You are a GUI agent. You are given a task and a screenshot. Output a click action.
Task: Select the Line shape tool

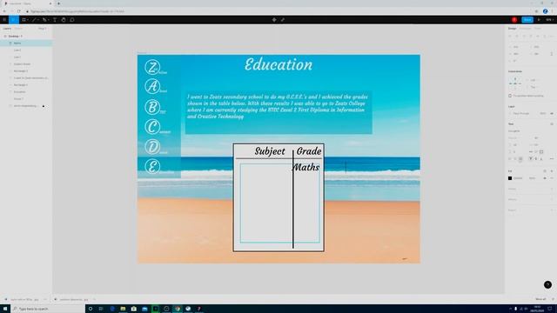35,20
